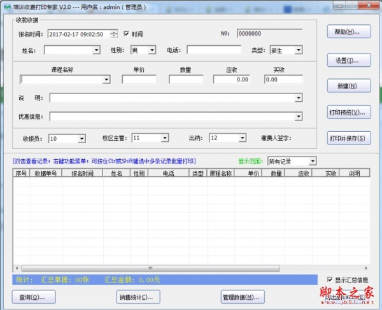Image resolution: width=382 pixels, height=310 pixels.
Task: Click the 实收 table column header
Action: click(326, 173)
